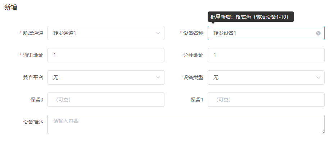Click the required 设备名称 label

[191, 33]
